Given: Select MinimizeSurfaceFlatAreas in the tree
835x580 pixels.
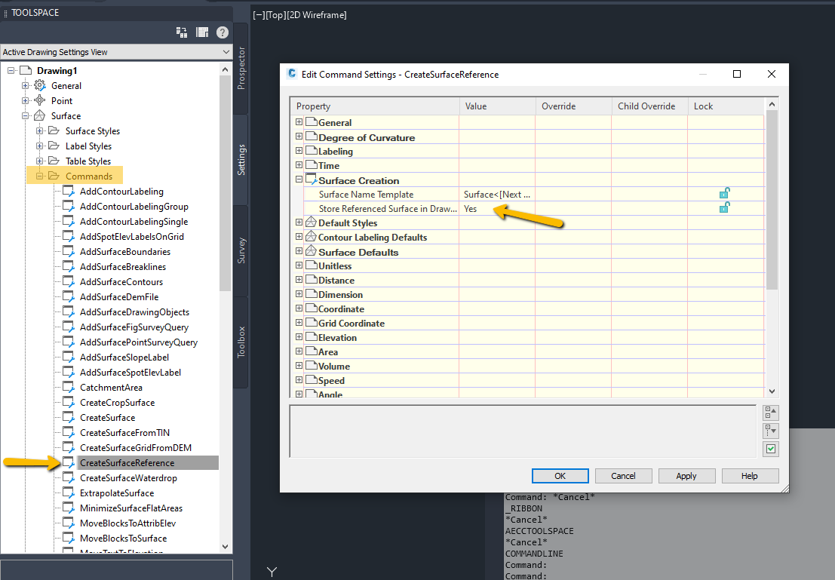Looking at the screenshot, I should 131,508.
